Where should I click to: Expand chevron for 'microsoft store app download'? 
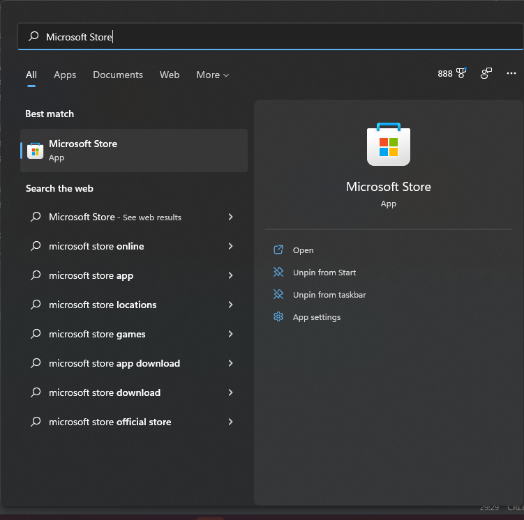[230, 363]
